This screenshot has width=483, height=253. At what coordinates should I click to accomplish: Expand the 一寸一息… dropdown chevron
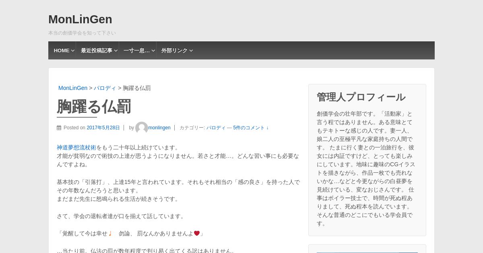(153, 51)
